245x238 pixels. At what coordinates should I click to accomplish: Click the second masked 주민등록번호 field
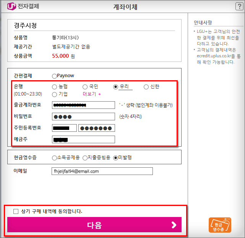coord(97,128)
